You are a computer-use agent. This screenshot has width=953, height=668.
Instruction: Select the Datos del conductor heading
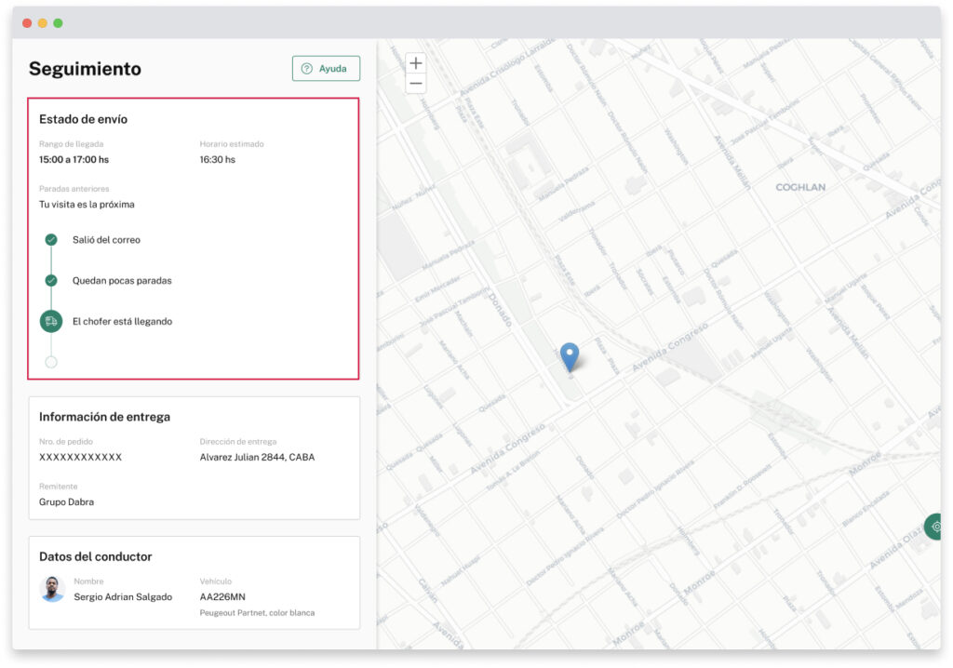tap(96, 556)
